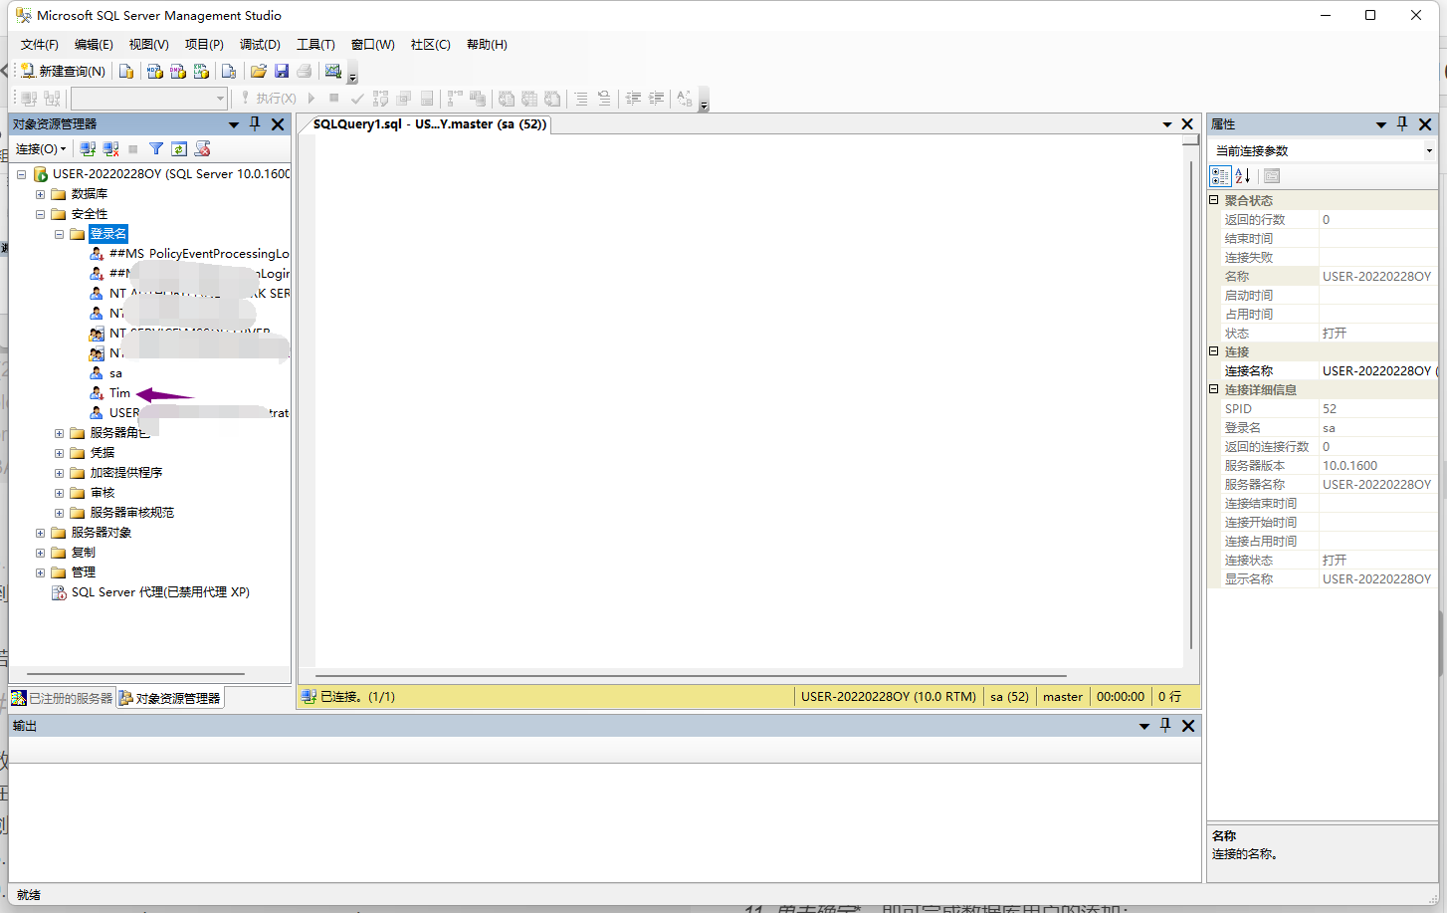1447x913 pixels.
Task: Click the Alphabetical sort icon in Properties
Action: pos(1243,176)
